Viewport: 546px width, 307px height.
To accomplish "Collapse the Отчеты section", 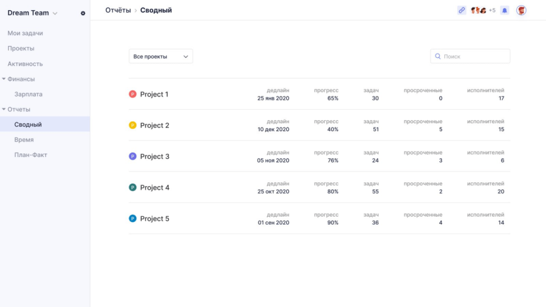I will (x=4, y=109).
